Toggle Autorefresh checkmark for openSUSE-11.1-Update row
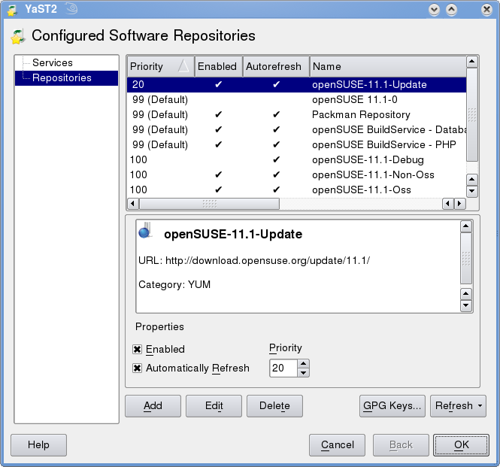The width and height of the screenshot is (500, 467). coord(277,84)
